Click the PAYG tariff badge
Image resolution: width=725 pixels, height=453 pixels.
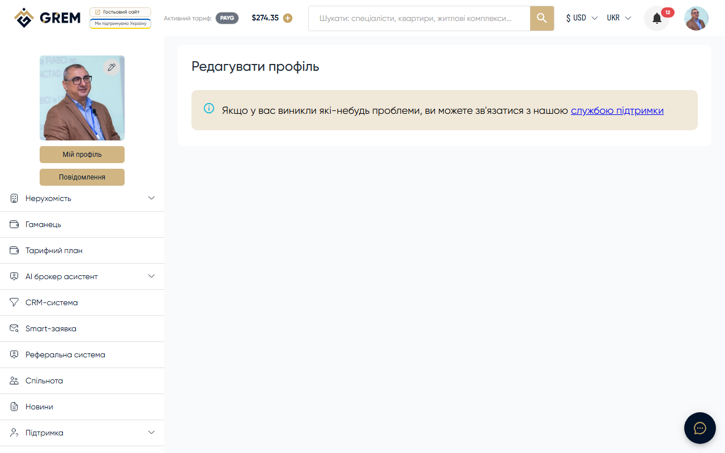tap(227, 18)
